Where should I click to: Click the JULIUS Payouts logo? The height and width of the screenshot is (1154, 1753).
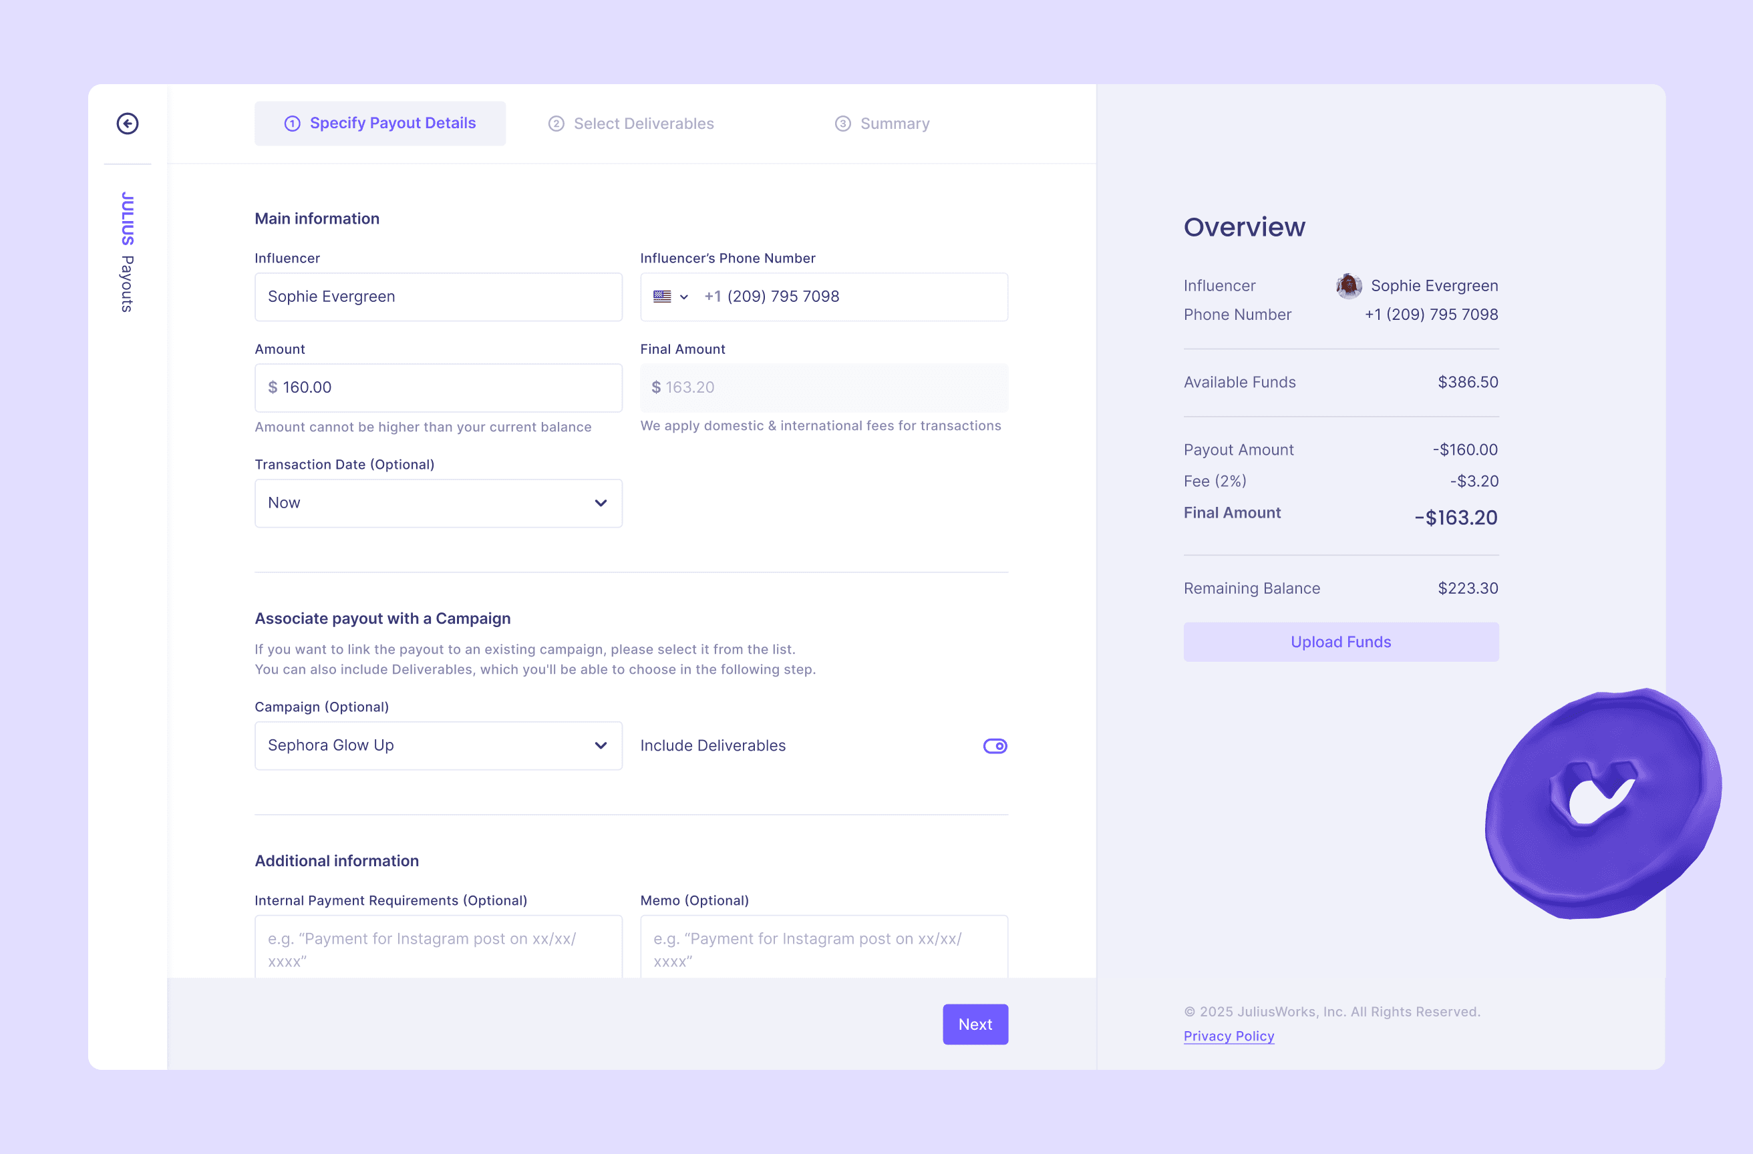coord(128,252)
